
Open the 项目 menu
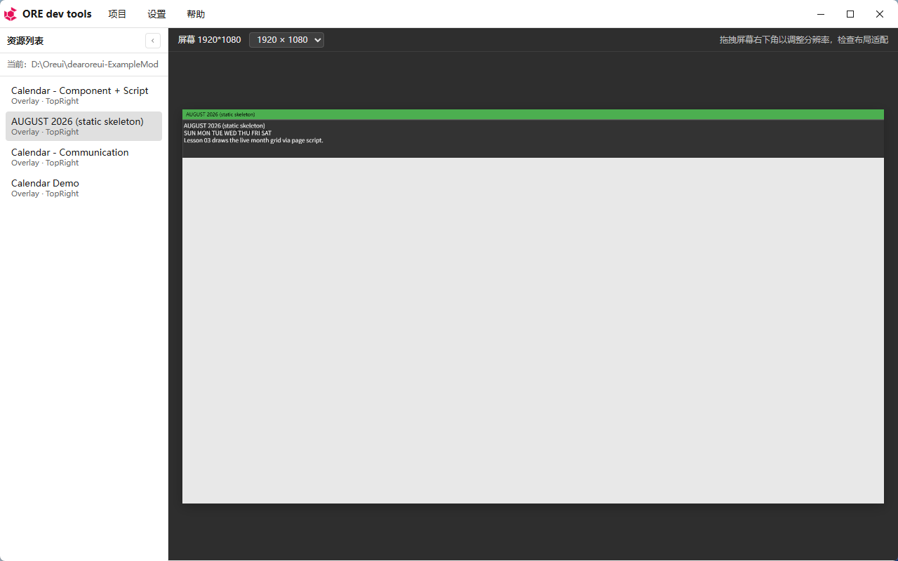(x=117, y=14)
